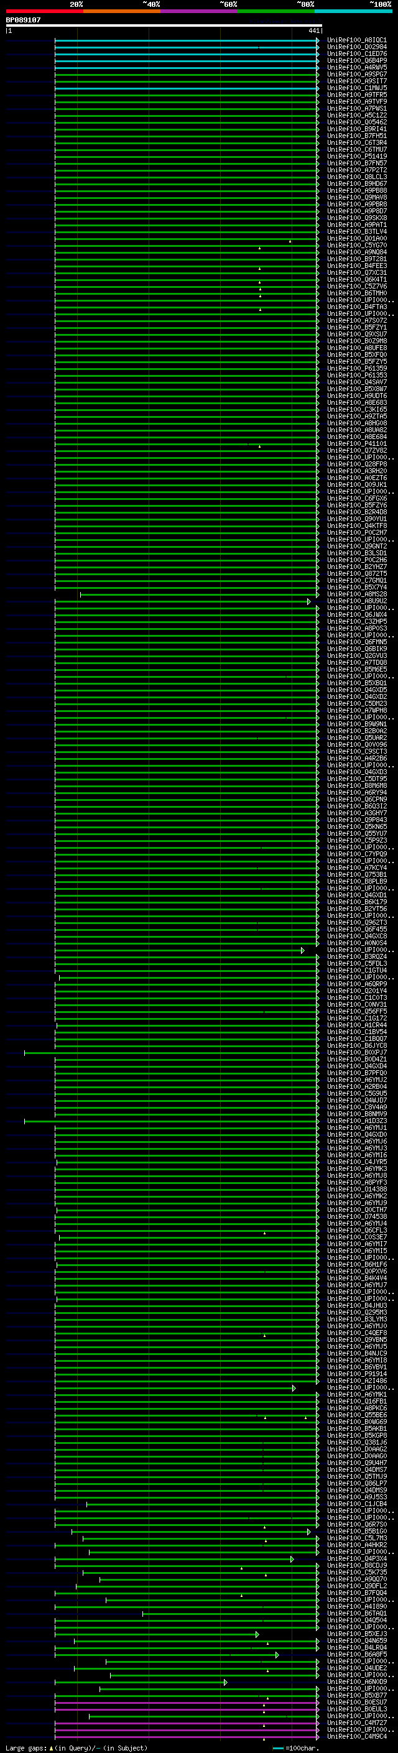This screenshot has height=1753, width=398.
Task: Click label UniRef100_B6A8F5
Action: click(x=356, y=1654)
